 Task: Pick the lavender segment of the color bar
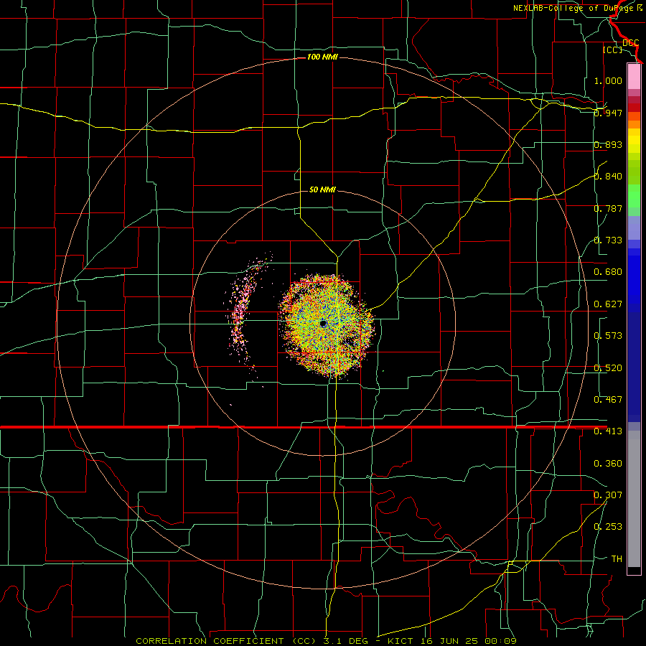[x=634, y=228]
